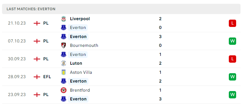Click red L badge for Liverpool match
Screen dimensions: 242x106
(232, 23)
